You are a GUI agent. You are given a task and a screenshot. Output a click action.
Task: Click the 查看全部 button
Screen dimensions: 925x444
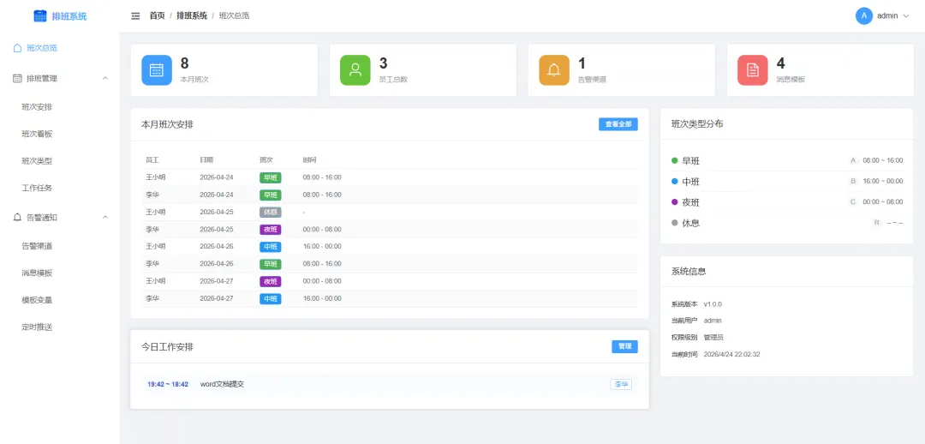click(618, 124)
